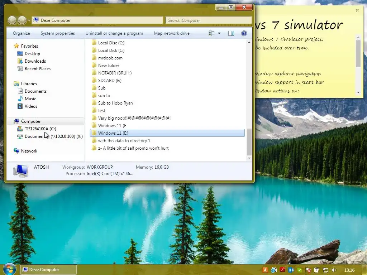Click the 13:16 taskbar clock
The width and height of the screenshot is (367, 275).
[x=349, y=270]
